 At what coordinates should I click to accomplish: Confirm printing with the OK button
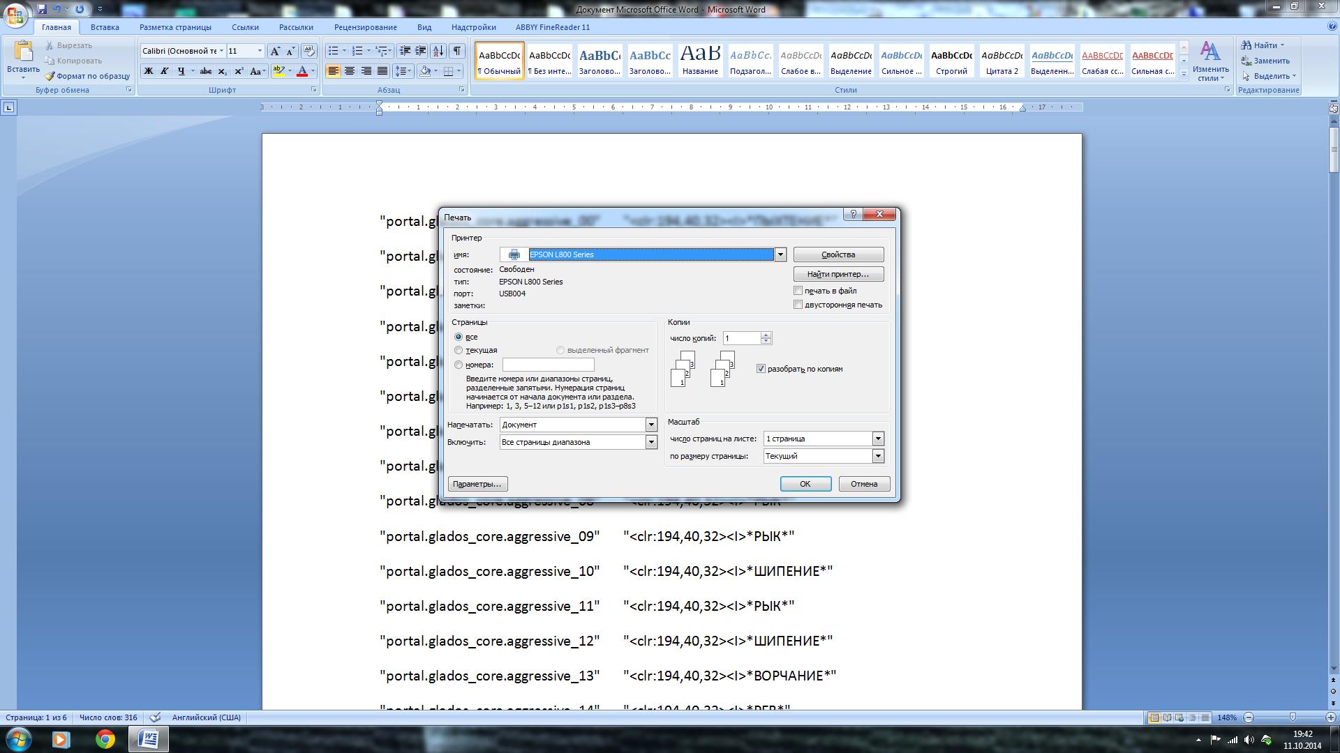805,484
